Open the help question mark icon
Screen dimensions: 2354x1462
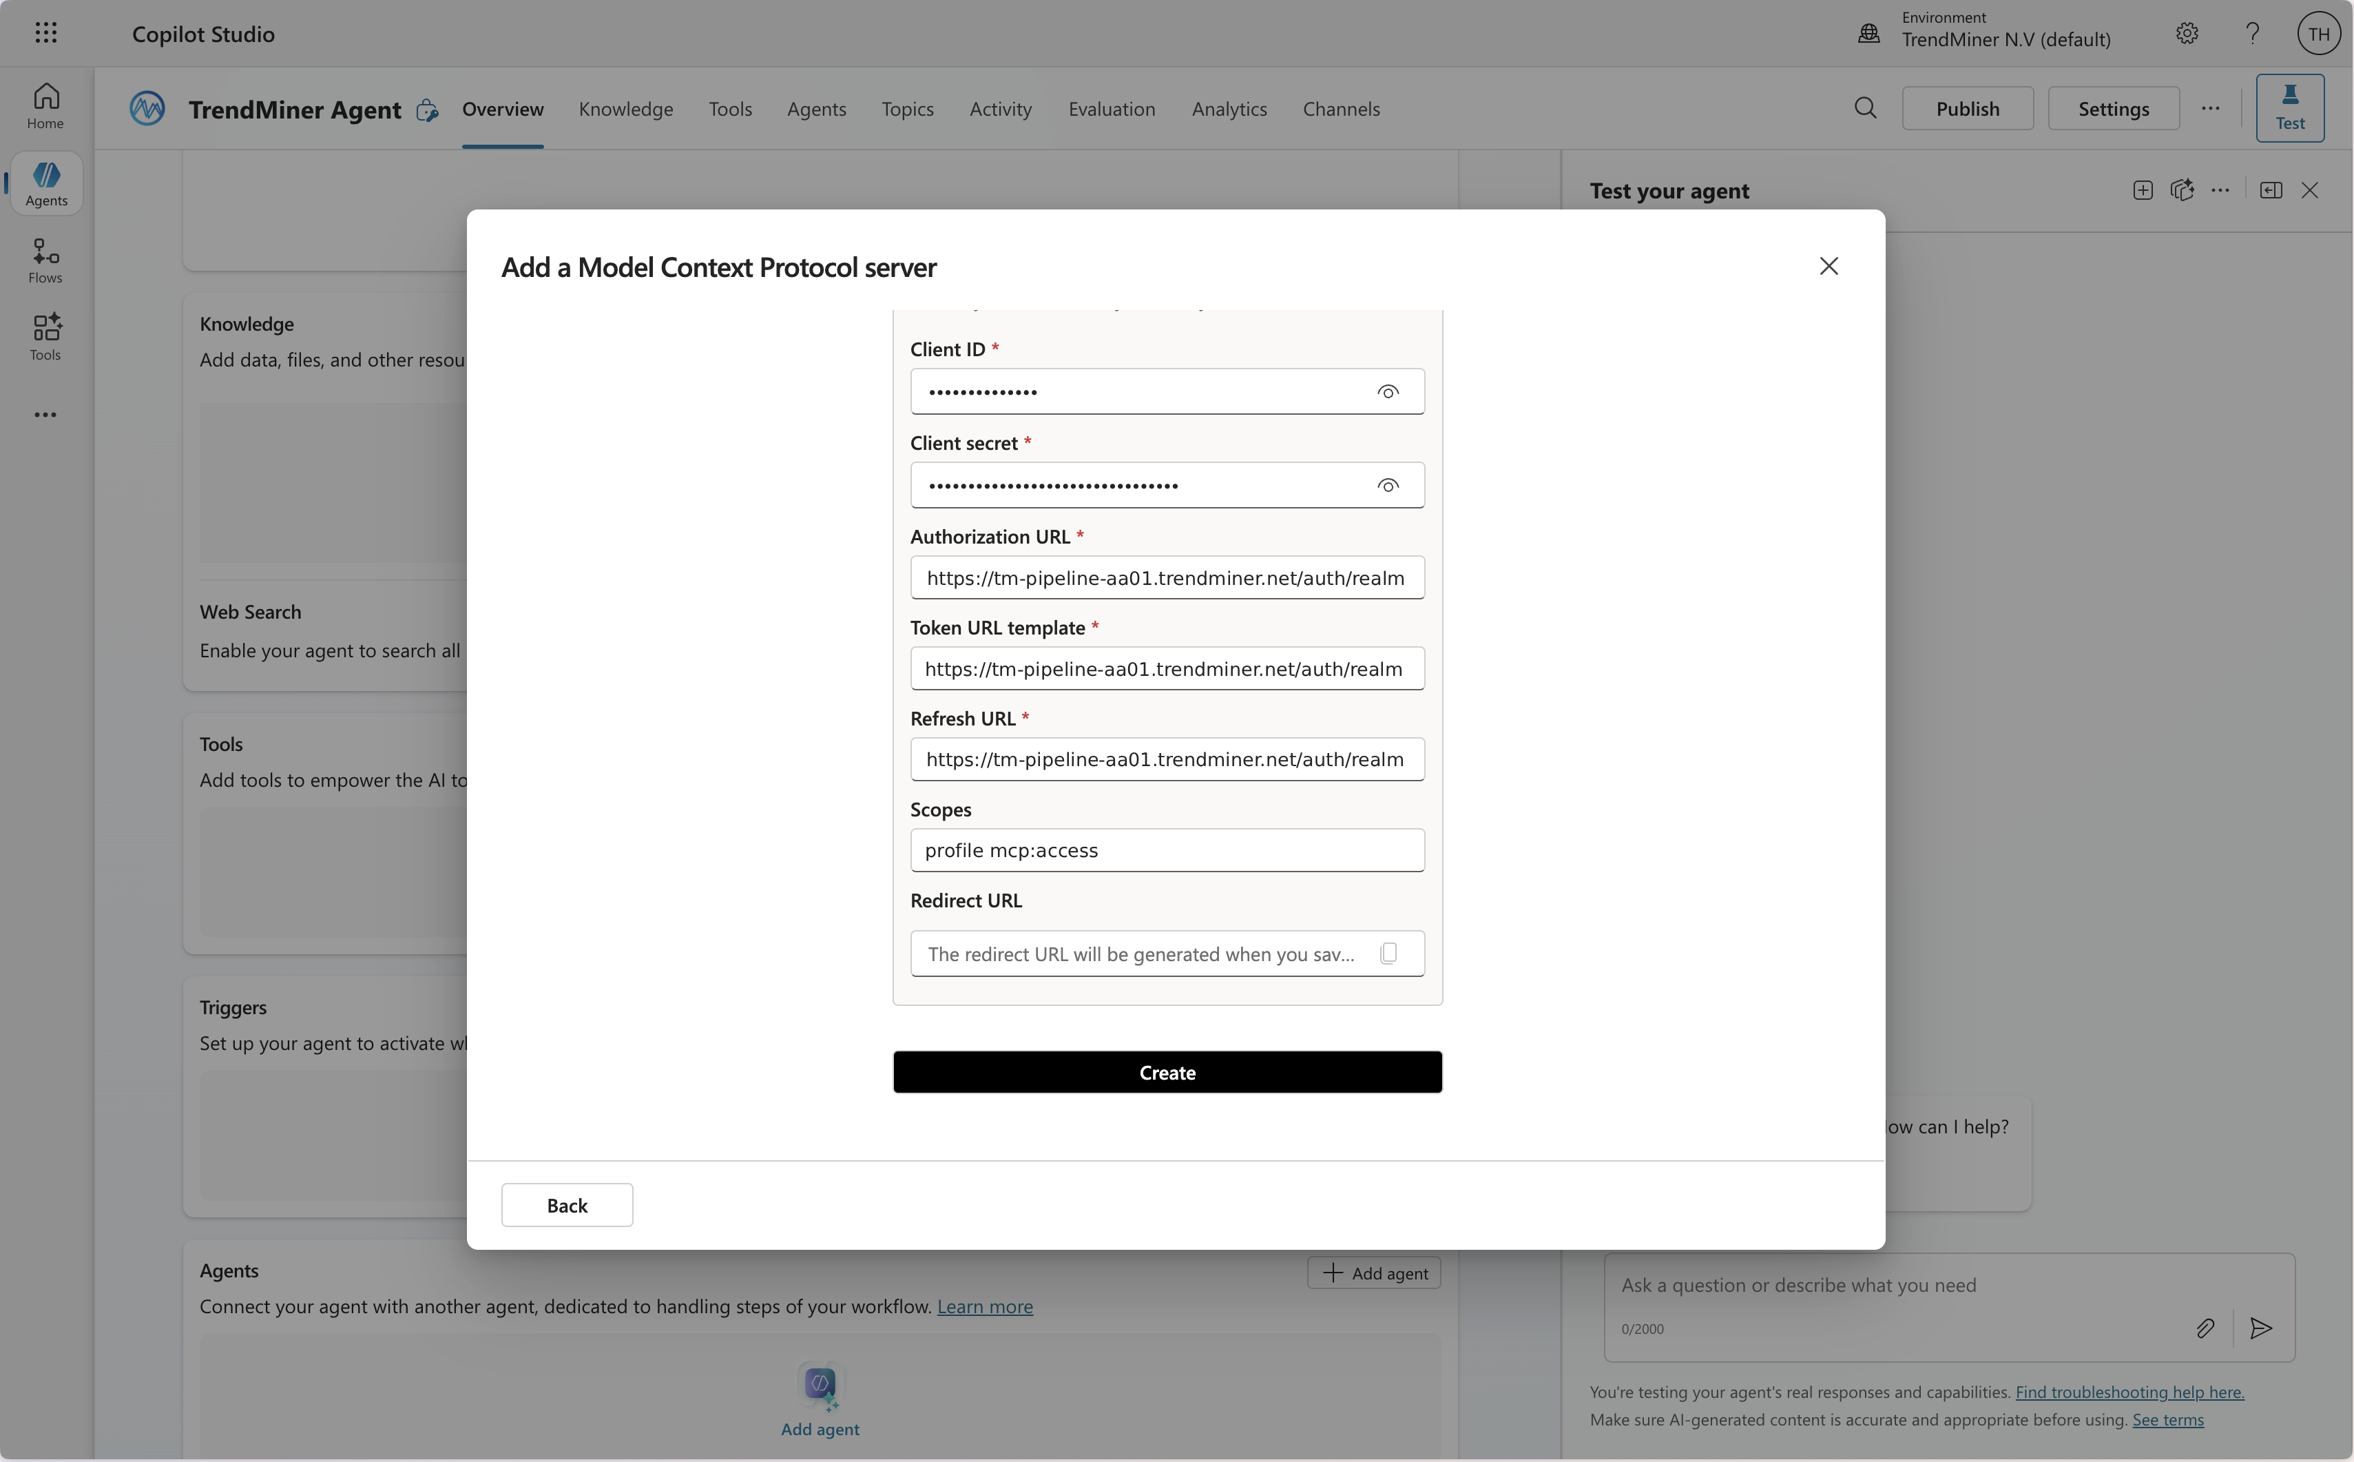pyautogui.click(x=2251, y=33)
